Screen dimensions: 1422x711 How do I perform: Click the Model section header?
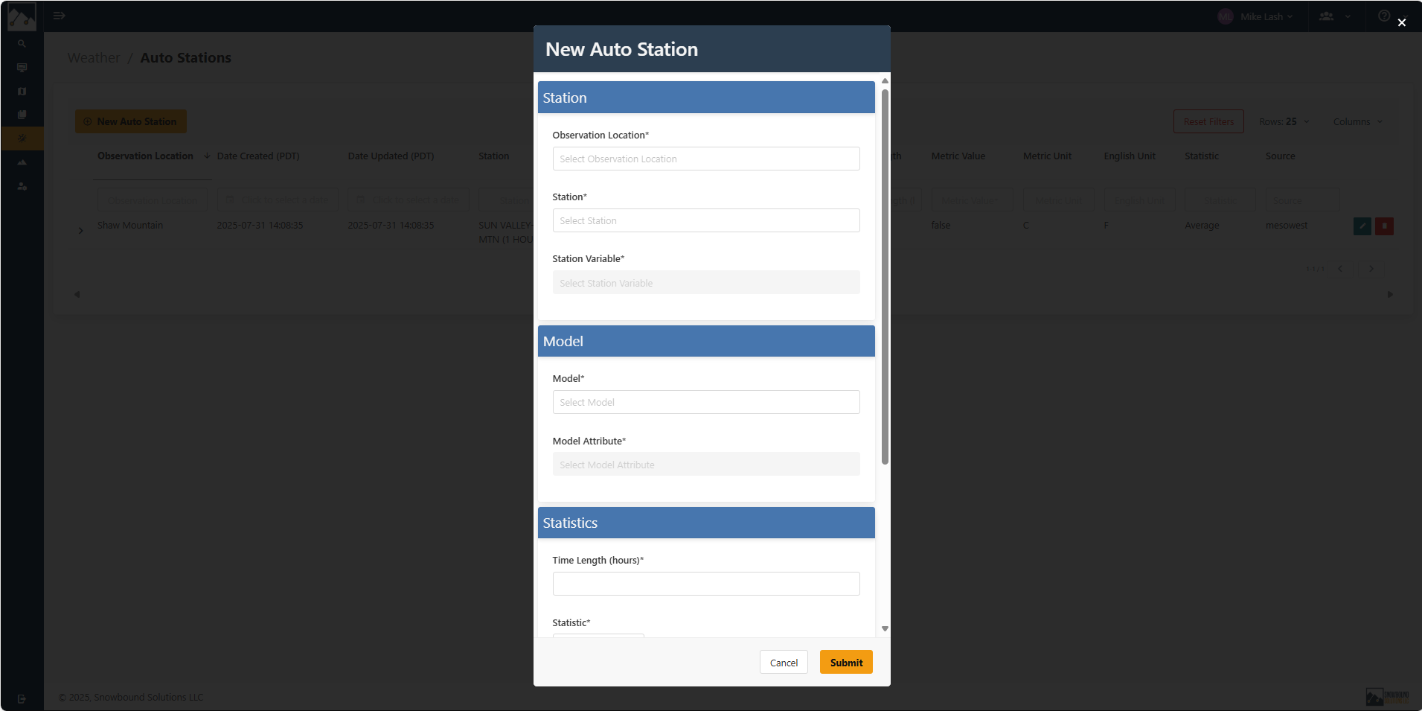(706, 341)
